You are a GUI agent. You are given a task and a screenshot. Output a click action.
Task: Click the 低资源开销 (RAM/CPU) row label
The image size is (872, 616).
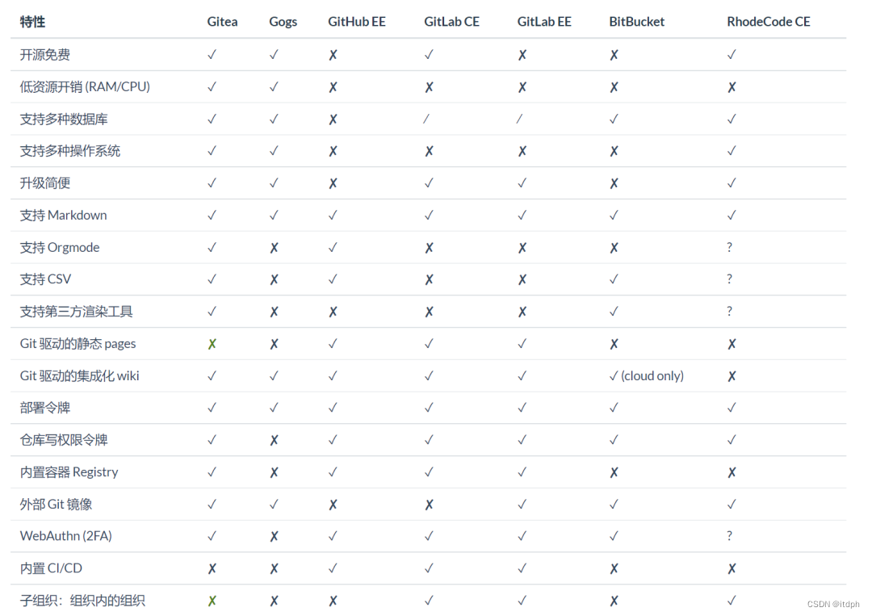[x=85, y=86]
